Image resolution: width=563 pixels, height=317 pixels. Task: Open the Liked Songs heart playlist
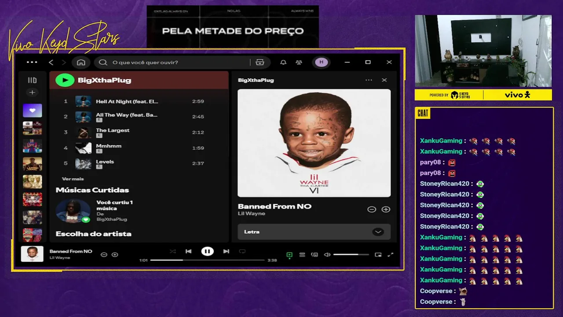tap(33, 111)
